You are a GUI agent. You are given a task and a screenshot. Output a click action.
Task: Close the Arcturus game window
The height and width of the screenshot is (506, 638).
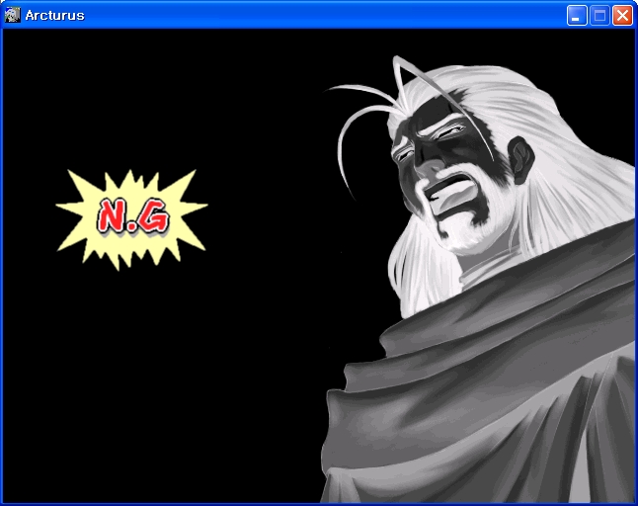coord(622,15)
